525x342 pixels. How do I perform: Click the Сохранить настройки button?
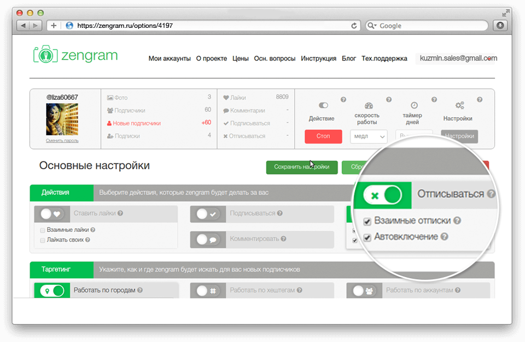[x=301, y=167]
